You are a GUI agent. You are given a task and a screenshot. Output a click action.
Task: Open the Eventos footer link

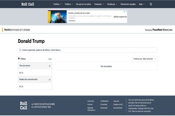coord(90,104)
